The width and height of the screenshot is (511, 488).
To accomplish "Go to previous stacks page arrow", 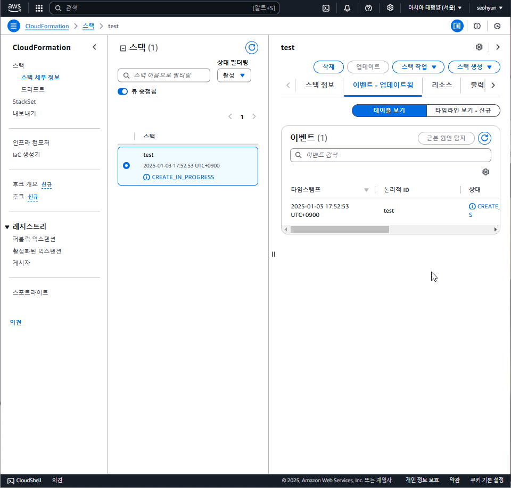I will pos(230,116).
